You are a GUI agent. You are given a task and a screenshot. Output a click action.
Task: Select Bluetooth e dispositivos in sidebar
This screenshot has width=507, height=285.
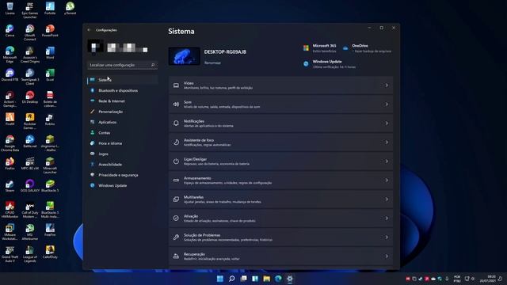[x=123, y=90]
